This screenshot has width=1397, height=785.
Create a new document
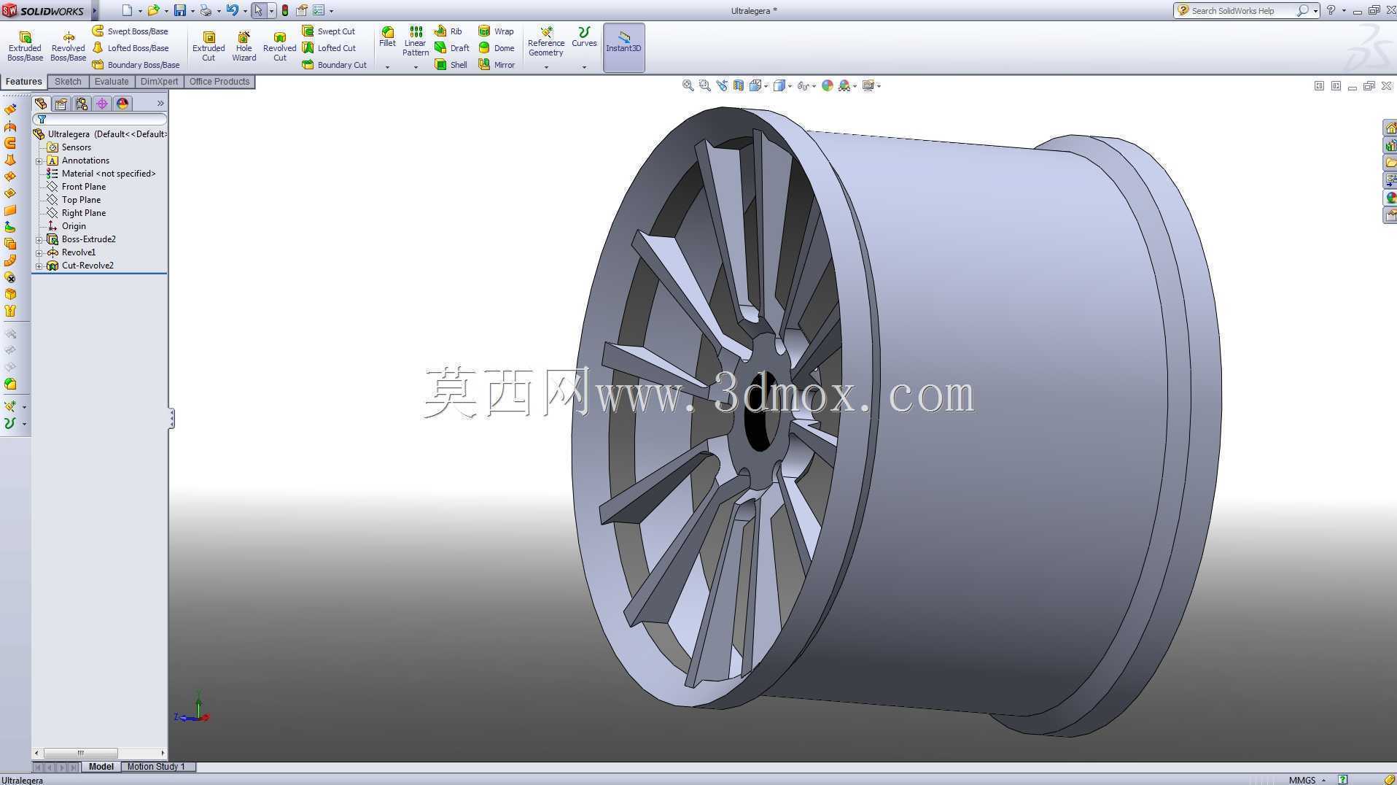[x=127, y=11]
